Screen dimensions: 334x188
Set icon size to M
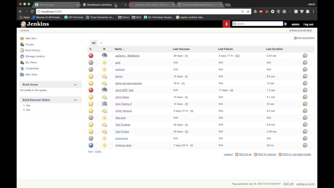(99, 152)
